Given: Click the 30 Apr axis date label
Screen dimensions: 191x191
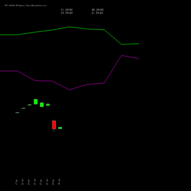Looking at the screenshot, I should coord(59,182).
